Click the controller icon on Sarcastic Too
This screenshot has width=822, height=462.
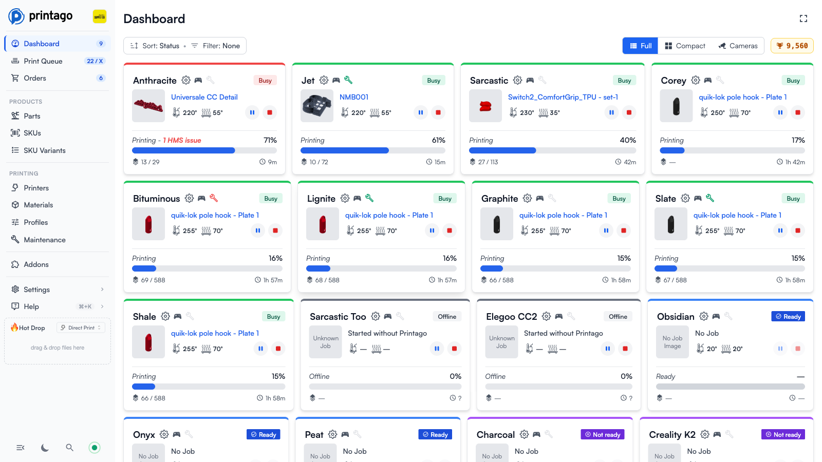pos(388,316)
